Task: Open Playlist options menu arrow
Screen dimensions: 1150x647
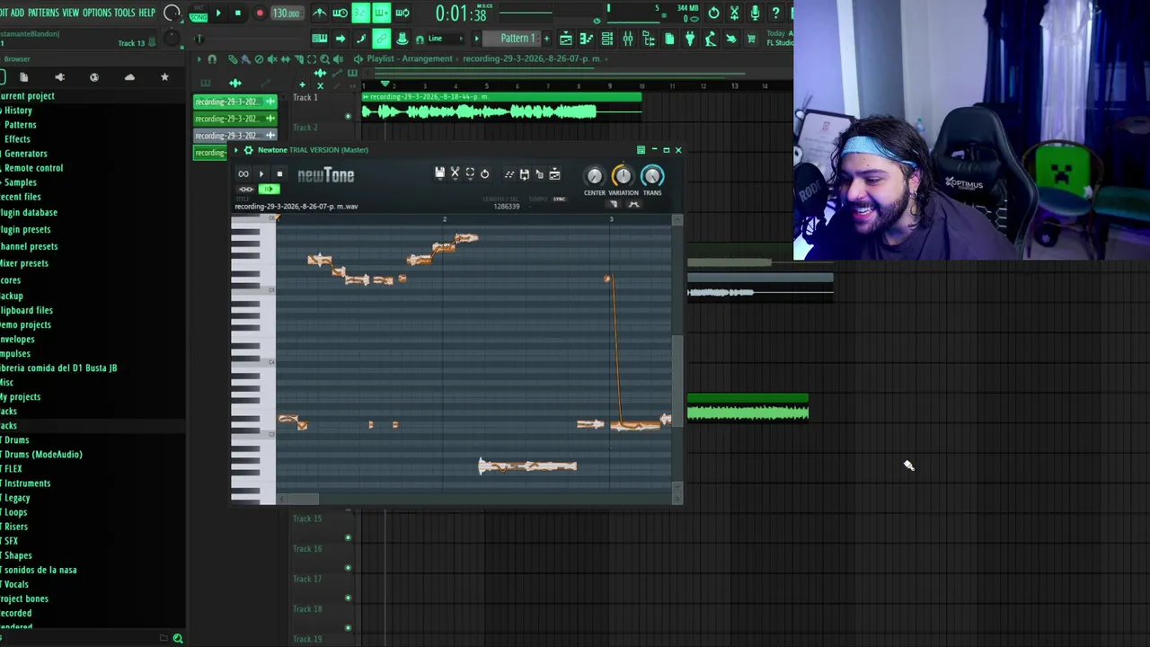Action: coord(199,59)
